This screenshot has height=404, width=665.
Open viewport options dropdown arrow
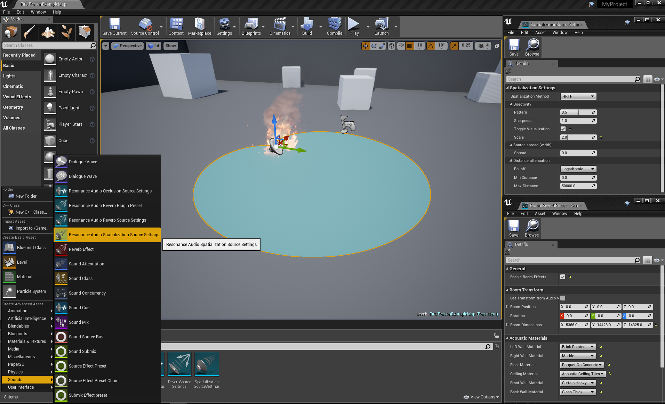pyautogui.click(x=106, y=46)
